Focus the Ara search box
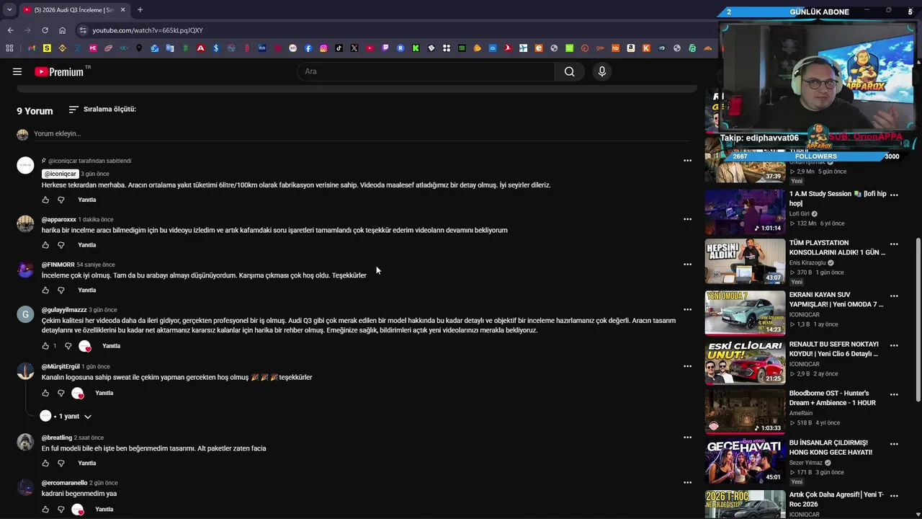The image size is (922, 519). point(426,71)
